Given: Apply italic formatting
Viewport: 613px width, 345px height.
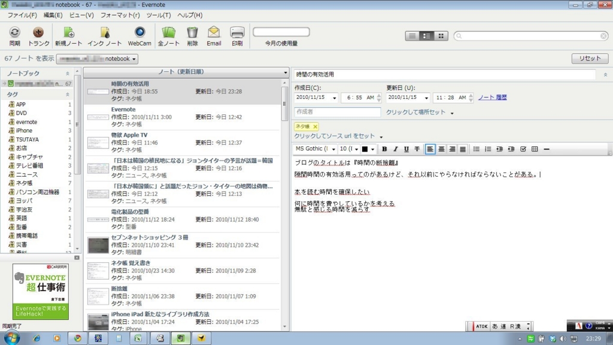Looking at the screenshot, I should point(395,149).
